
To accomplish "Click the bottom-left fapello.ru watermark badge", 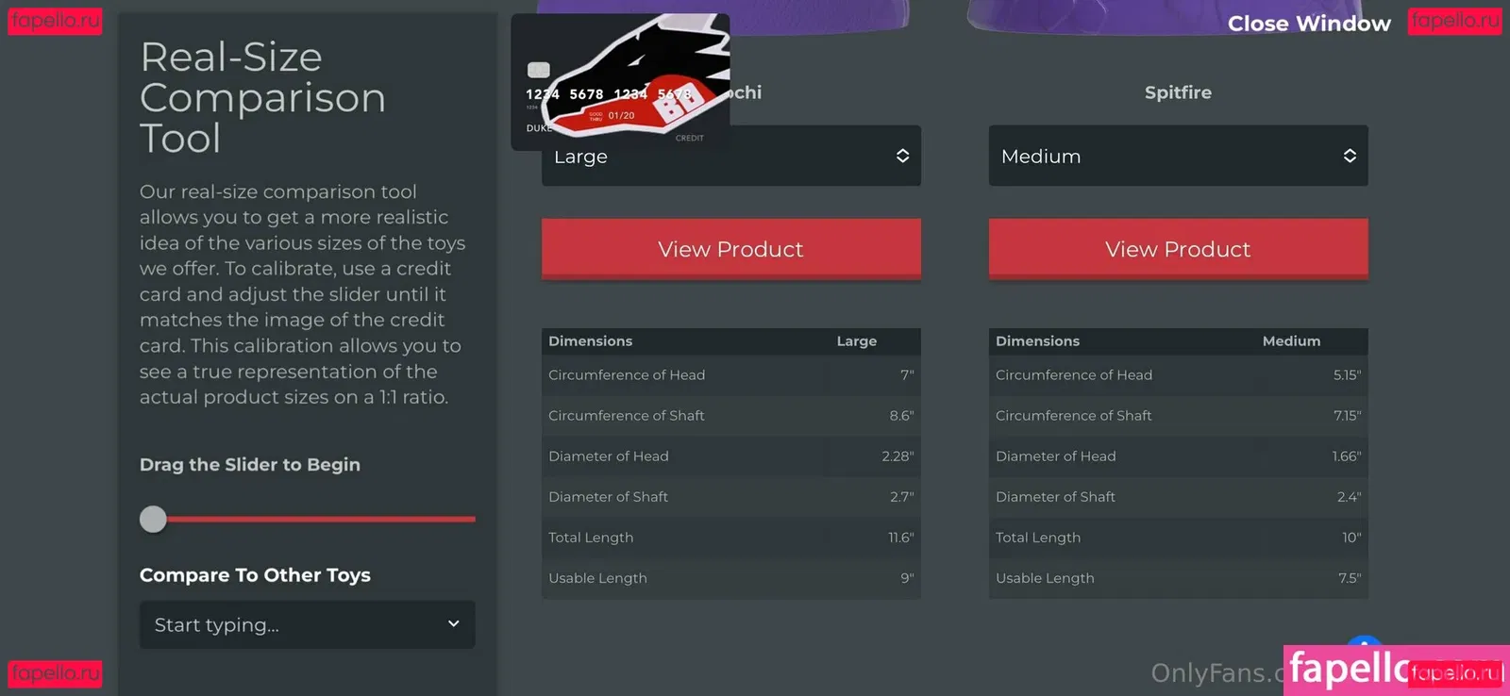I will point(55,673).
